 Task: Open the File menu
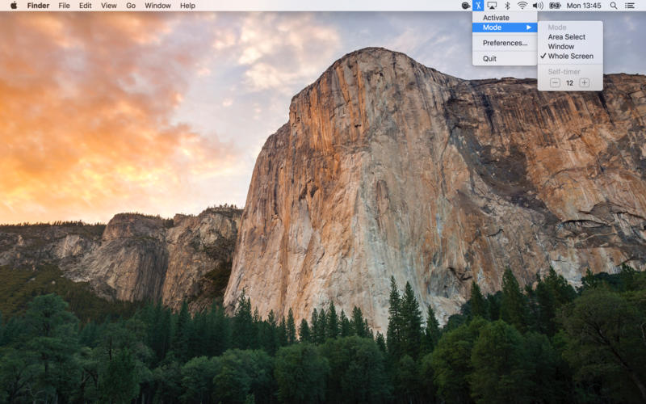pyautogui.click(x=64, y=6)
